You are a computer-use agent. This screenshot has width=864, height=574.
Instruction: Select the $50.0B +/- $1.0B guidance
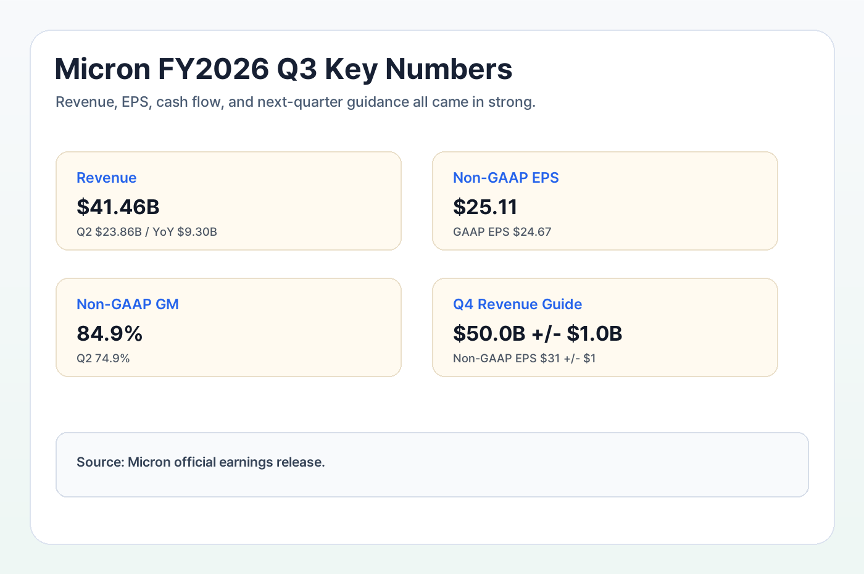538,333
